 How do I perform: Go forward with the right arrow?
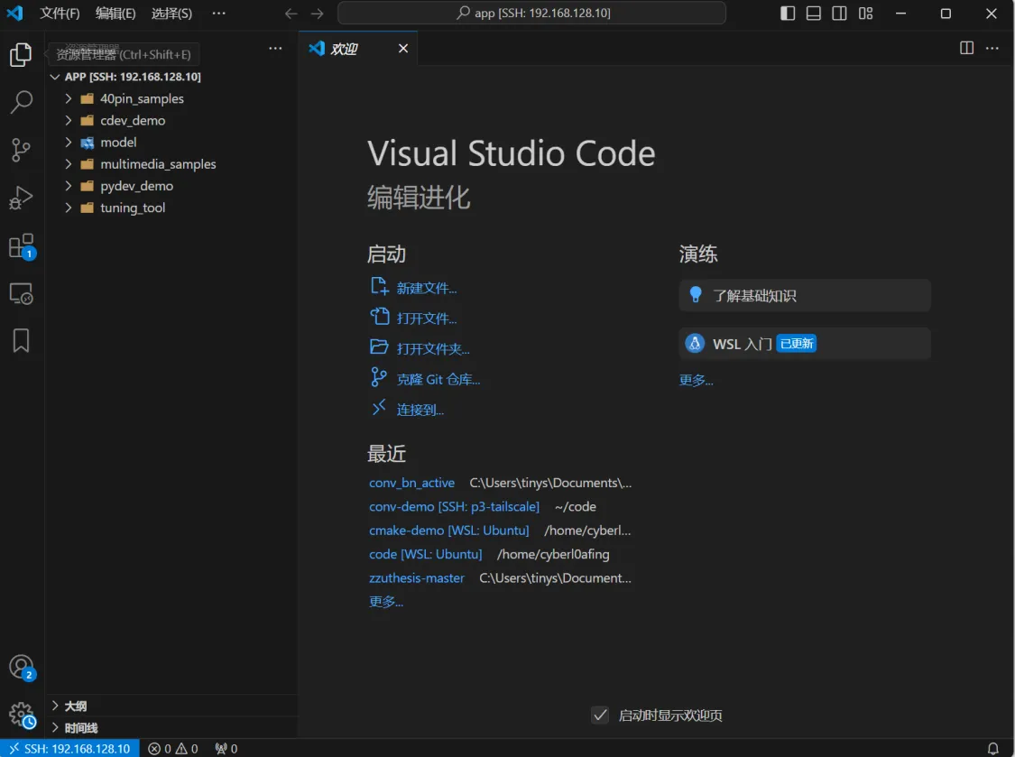tap(318, 14)
